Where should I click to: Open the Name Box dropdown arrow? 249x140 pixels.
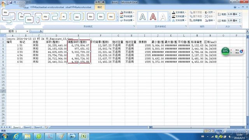27,31
